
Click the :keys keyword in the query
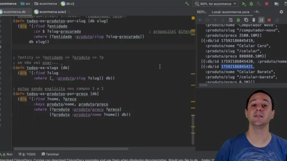39,104
